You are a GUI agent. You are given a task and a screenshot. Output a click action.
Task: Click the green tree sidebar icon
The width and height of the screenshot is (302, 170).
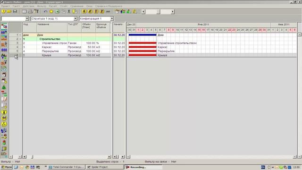pyautogui.click(x=4, y=87)
